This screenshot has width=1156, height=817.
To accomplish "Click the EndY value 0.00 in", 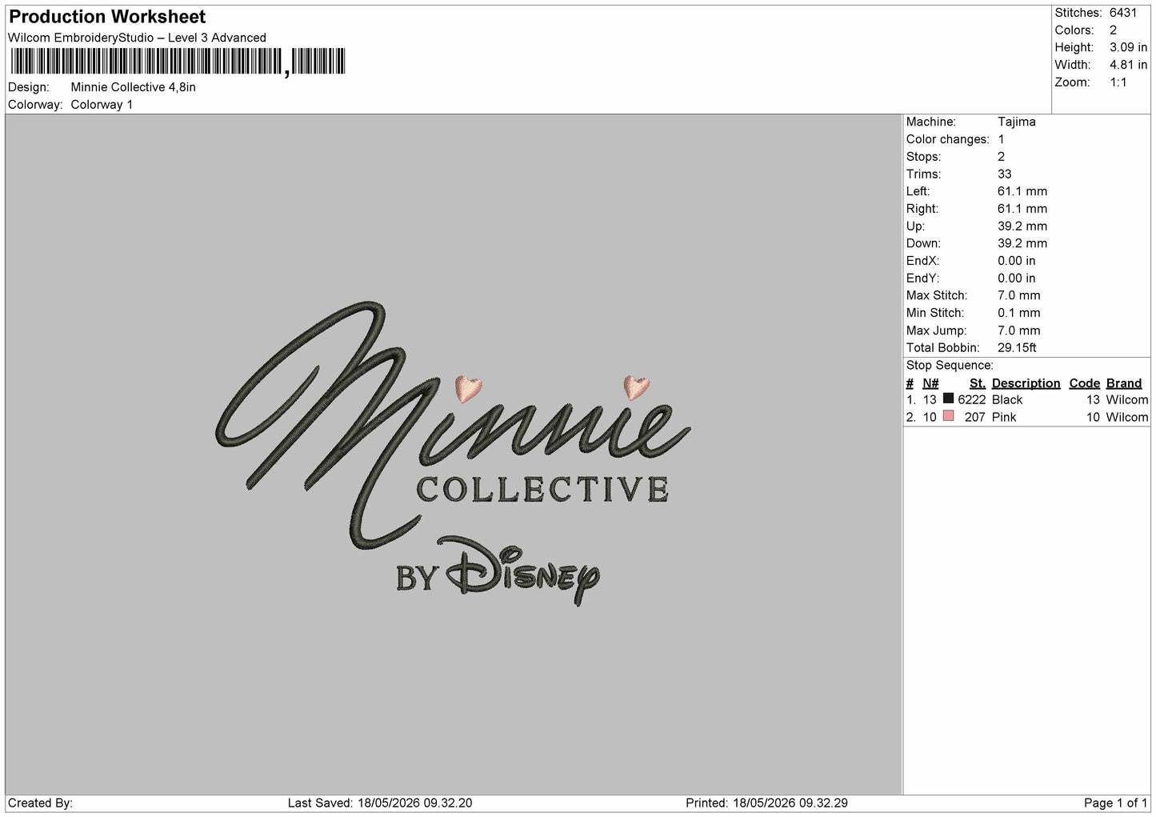I will coord(1016,278).
